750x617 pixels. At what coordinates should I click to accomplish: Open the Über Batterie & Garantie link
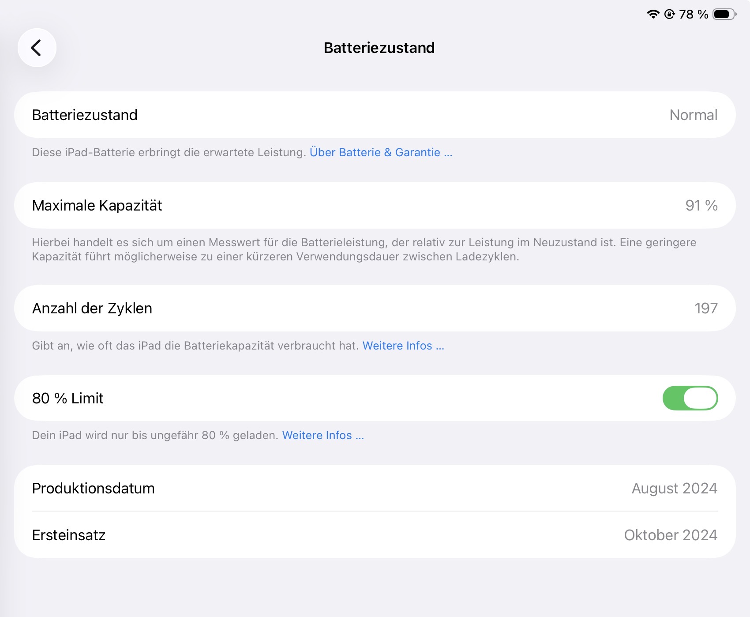pyautogui.click(x=381, y=152)
